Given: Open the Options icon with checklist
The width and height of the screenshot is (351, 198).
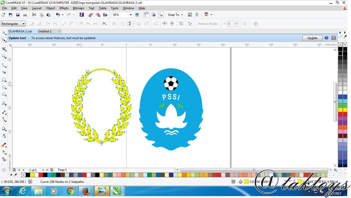Looking at the screenshot, I should (x=197, y=15).
